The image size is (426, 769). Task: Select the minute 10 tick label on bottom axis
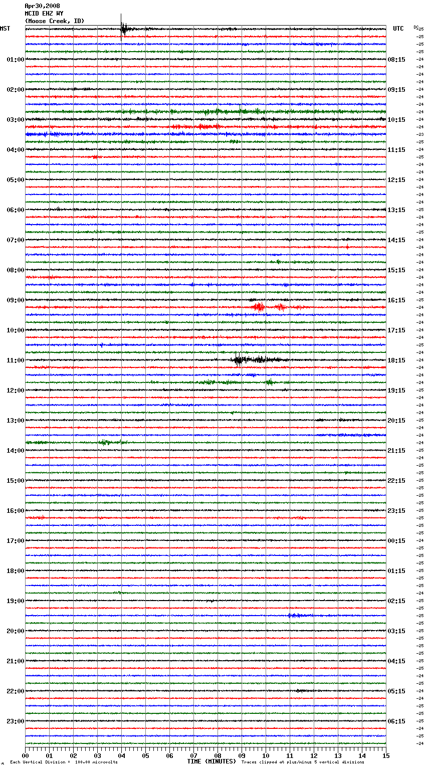[x=266, y=755]
